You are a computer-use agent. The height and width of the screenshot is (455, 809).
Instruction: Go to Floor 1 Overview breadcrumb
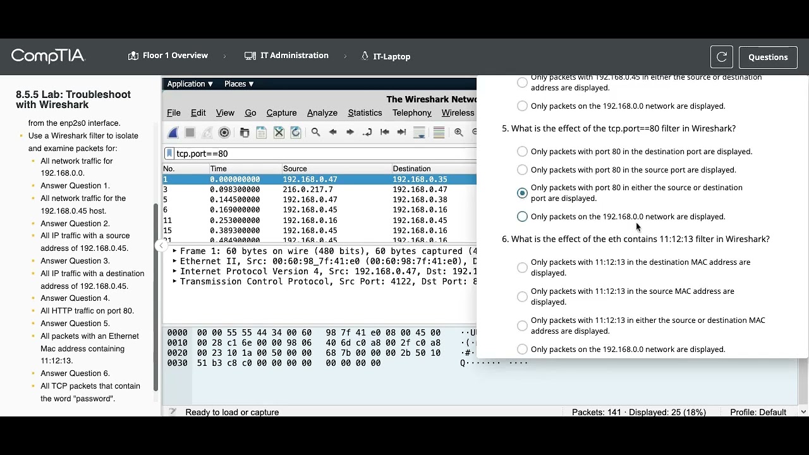tap(168, 56)
